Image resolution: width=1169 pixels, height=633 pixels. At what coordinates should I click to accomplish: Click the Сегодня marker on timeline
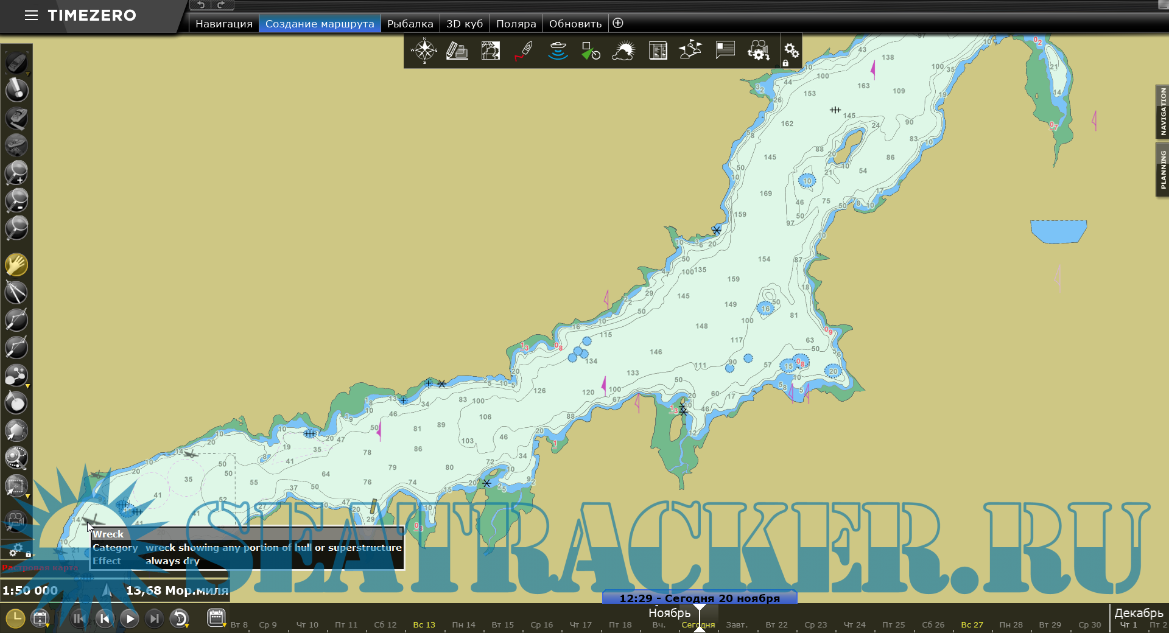tap(698, 624)
